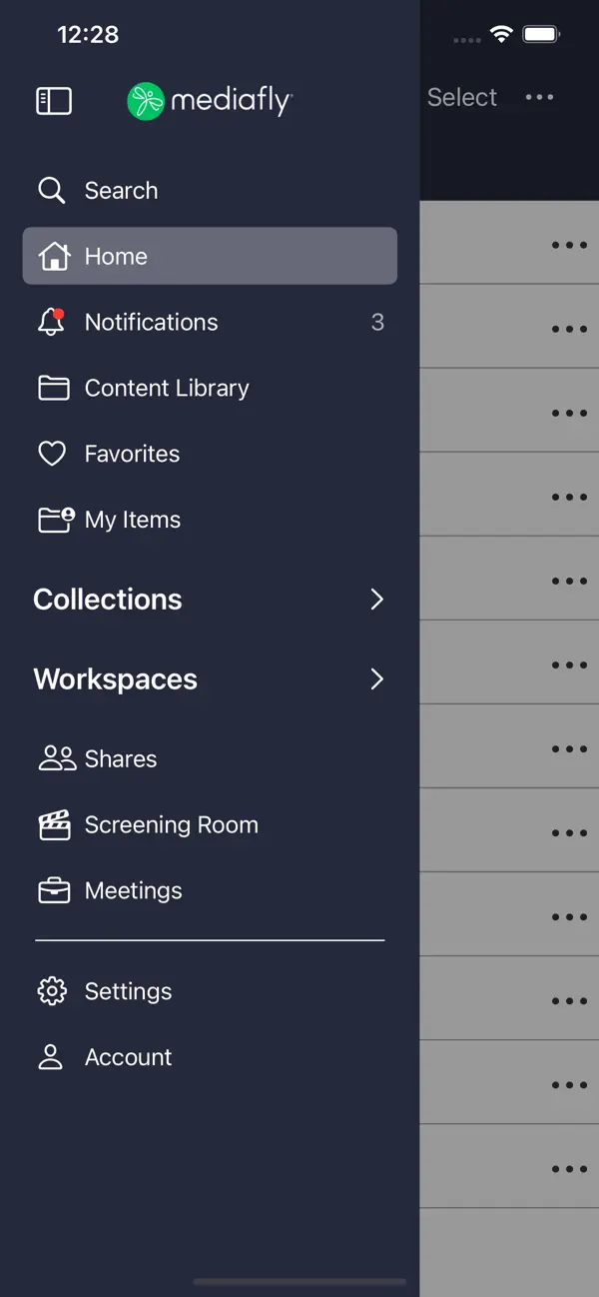The image size is (599, 1297).
Task: Expand the Workspaces section chevron
Action: click(x=376, y=678)
